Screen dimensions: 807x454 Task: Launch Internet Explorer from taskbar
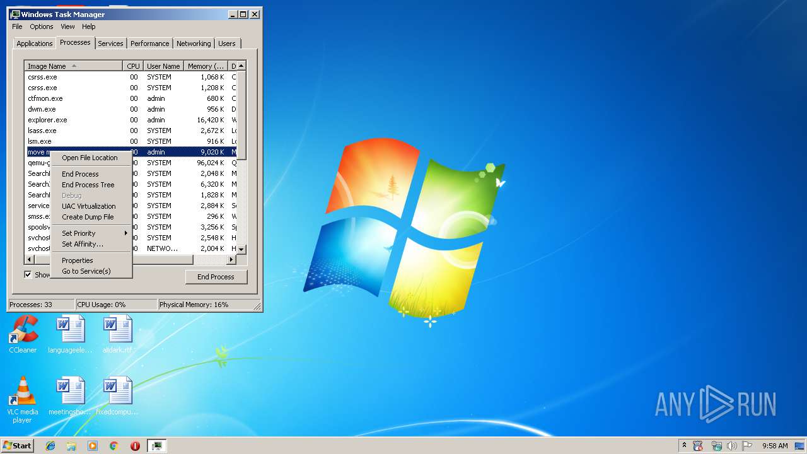(x=50, y=446)
